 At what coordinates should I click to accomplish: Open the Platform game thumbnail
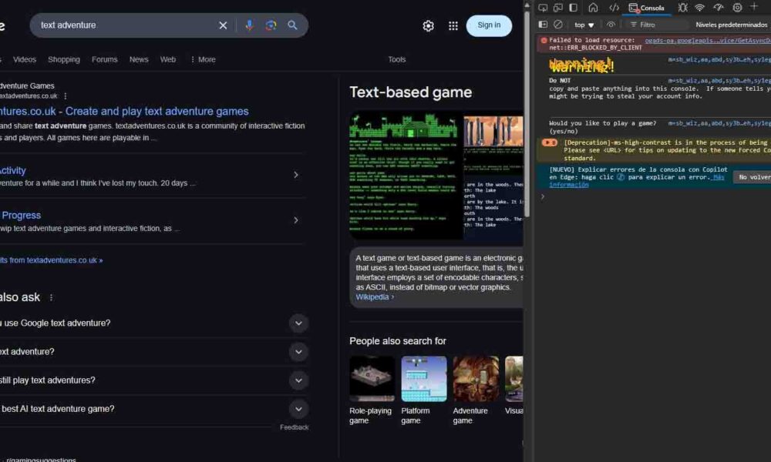424,379
